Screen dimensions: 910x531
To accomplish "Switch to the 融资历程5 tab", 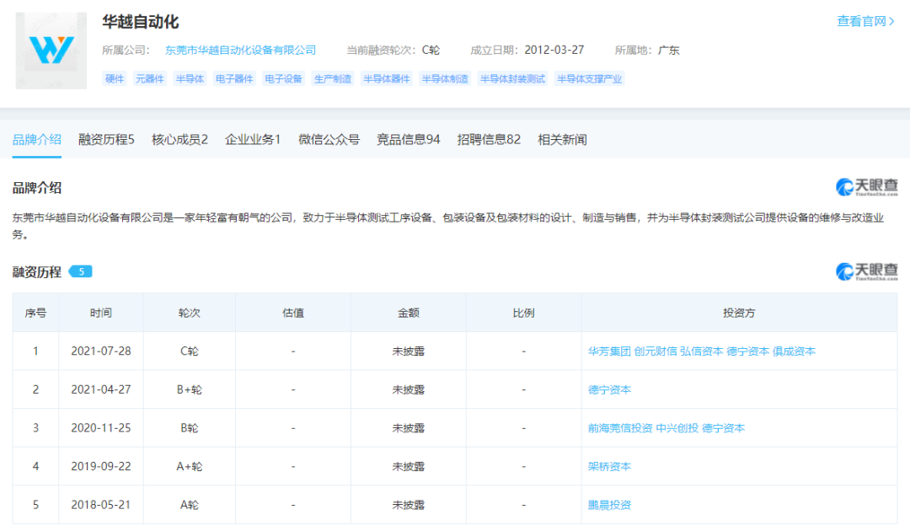I will click(106, 140).
